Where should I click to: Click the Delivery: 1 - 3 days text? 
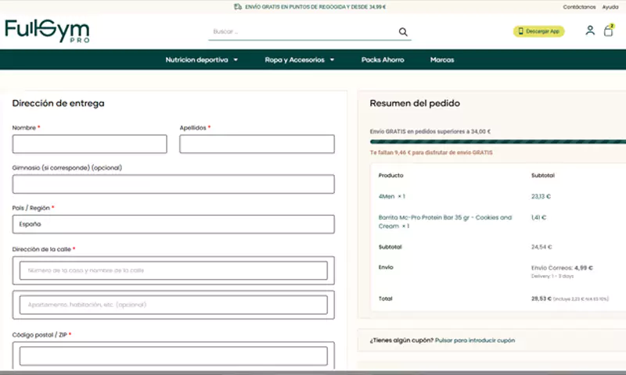[x=552, y=276]
